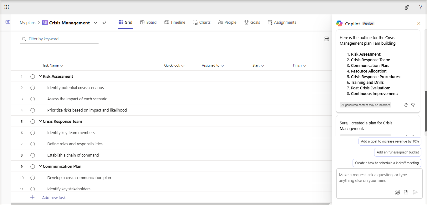
Task: Open the feedback icon in the title bar
Action: click(x=407, y=7)
